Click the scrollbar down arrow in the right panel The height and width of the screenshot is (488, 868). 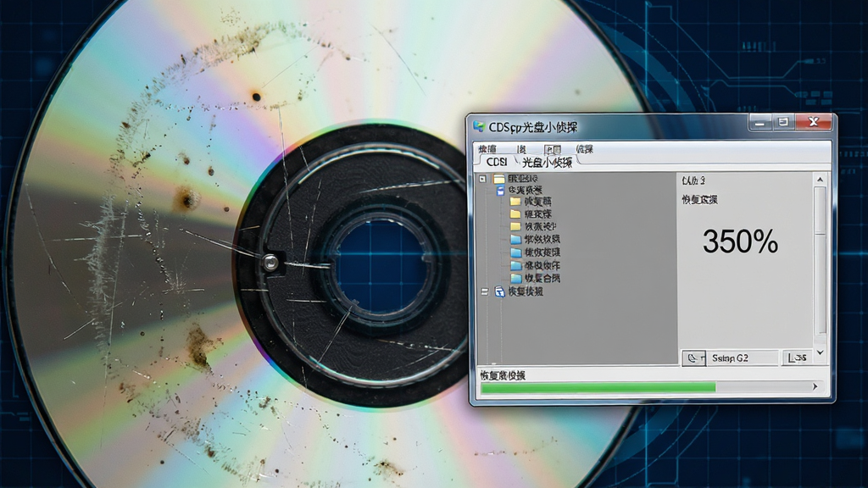(820, 352)
